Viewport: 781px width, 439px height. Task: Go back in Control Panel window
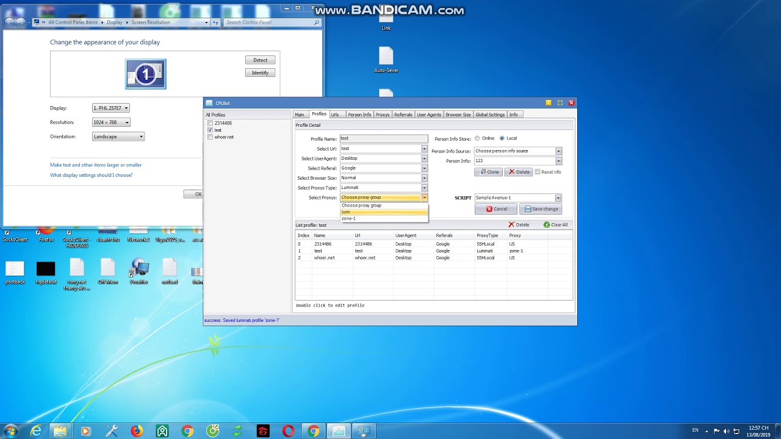tap(10, 23)
